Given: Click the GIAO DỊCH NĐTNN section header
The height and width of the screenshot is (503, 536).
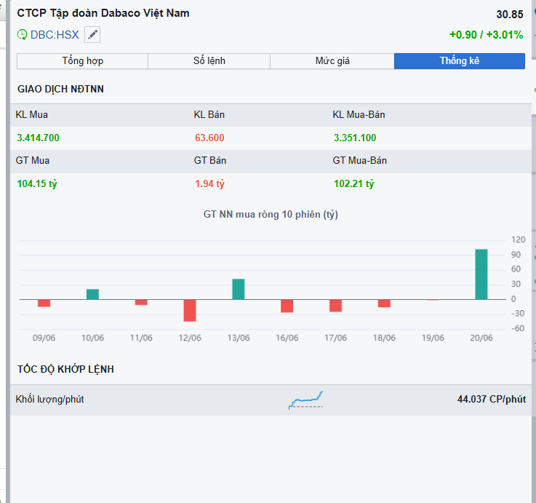Looking at the screenshot, I should [x=60, y=89].
